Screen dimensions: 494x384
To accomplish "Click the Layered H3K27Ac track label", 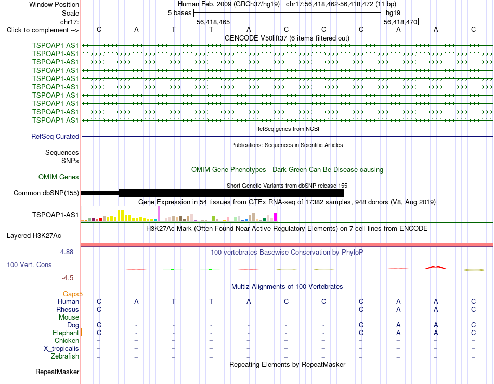I will tap(34, 236).
